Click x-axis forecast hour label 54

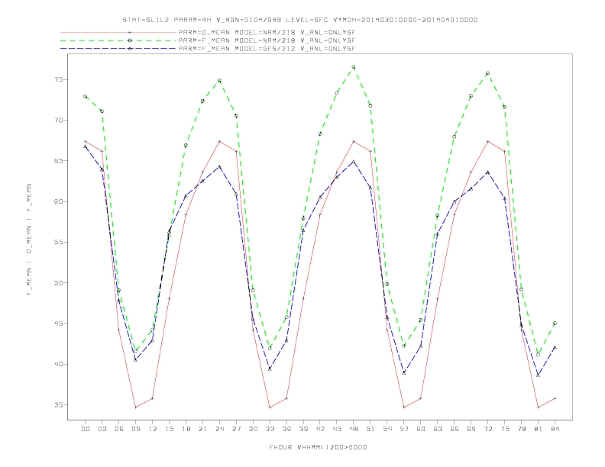387,429
